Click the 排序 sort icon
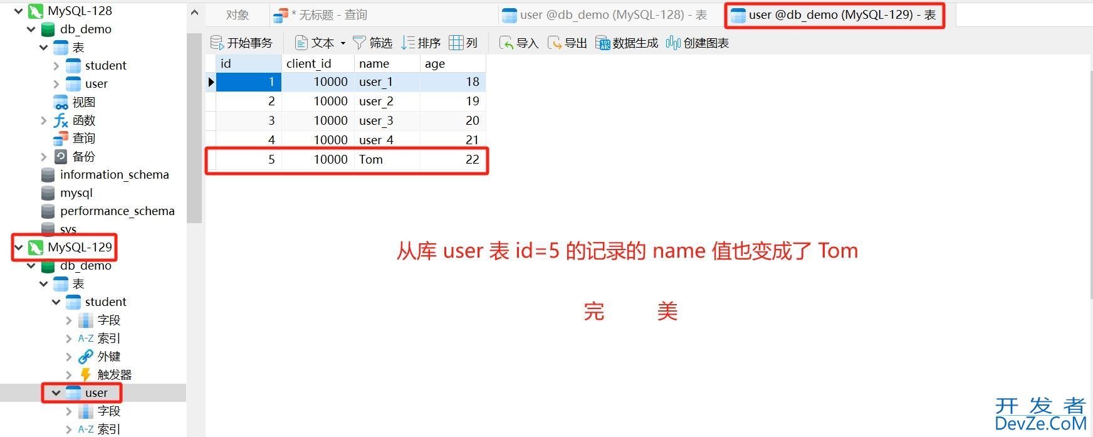The height and width of the screenshot is (437, 1093). point(408,43)
